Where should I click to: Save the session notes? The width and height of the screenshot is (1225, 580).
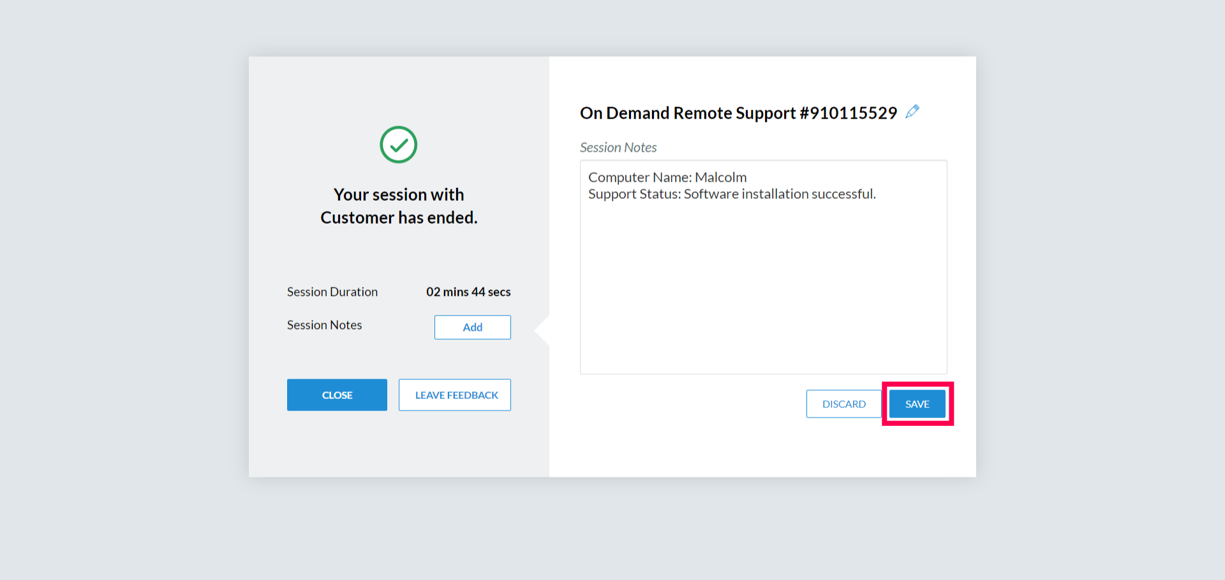[917, 404]
